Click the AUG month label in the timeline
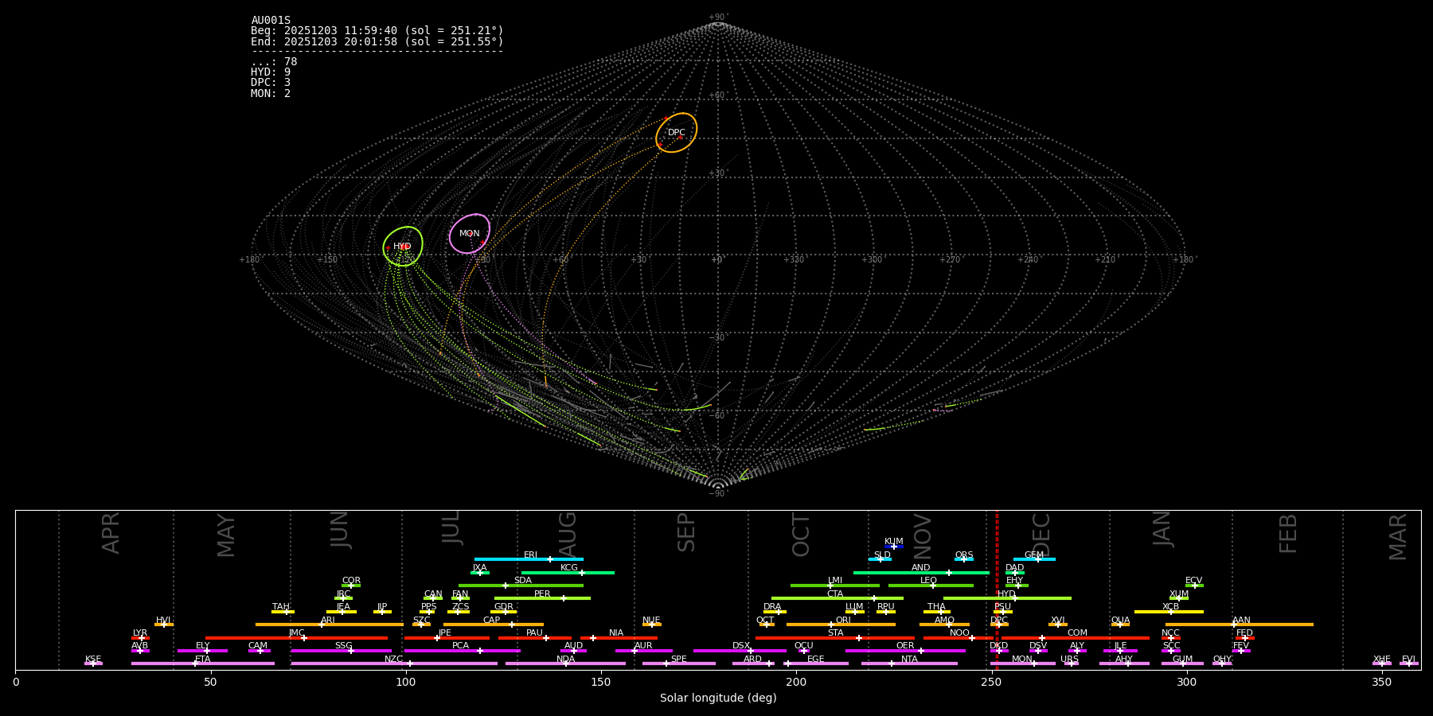The width and height of the screenshot is (1433, 716). 567,534
